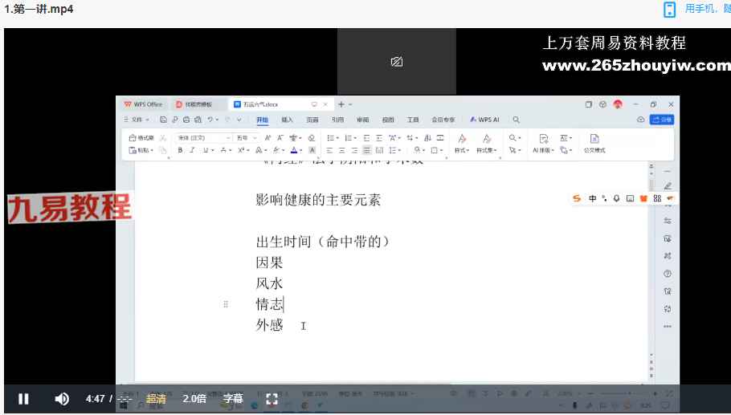Open the 超清 video quality menu

click(x=156, y=399)
